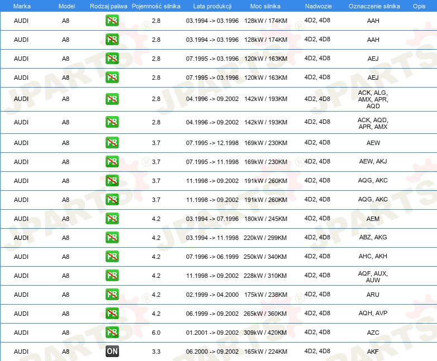Viewport: 437px width, 361px height.
Task: Select the Pojemność silnika column header
Action: [x=156, y=6]
